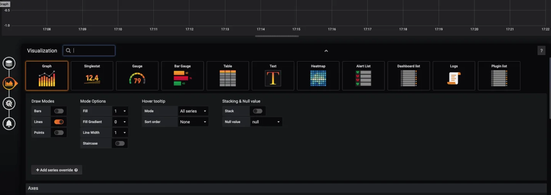Focus the visualization search field

89,50
